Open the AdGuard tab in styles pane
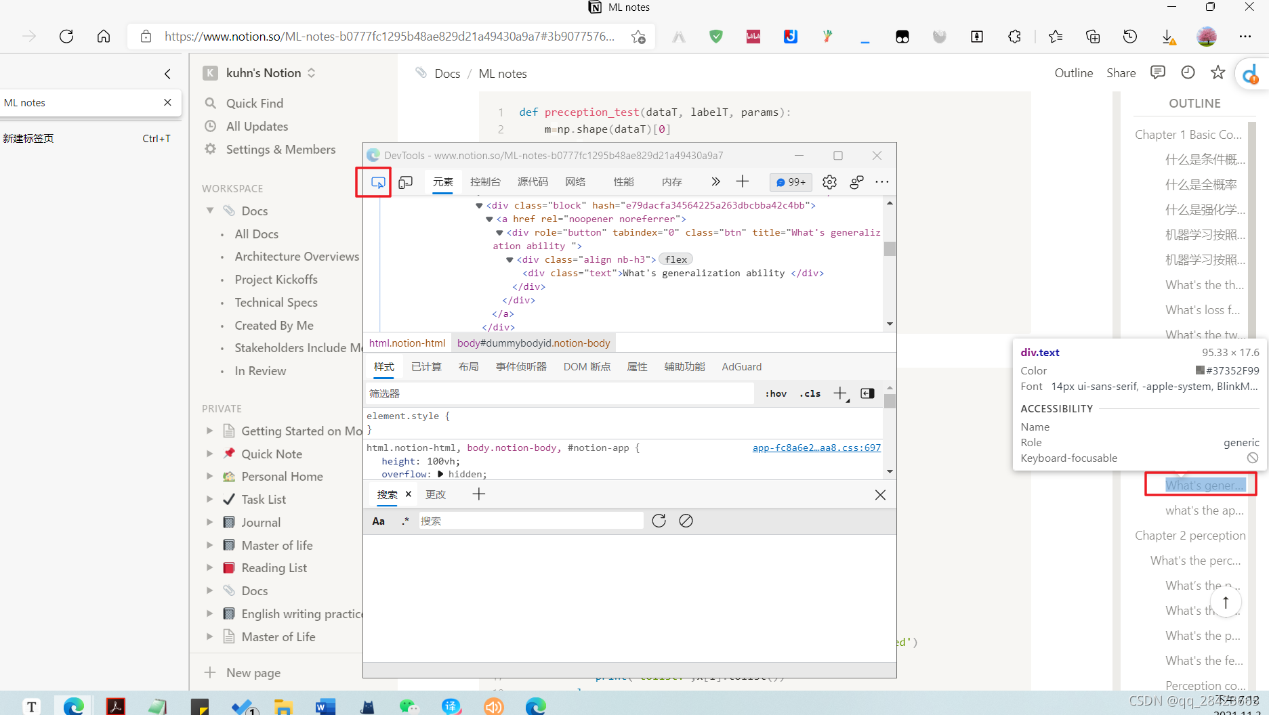This screenshot has width=1269, height=715. coord(741,366)
